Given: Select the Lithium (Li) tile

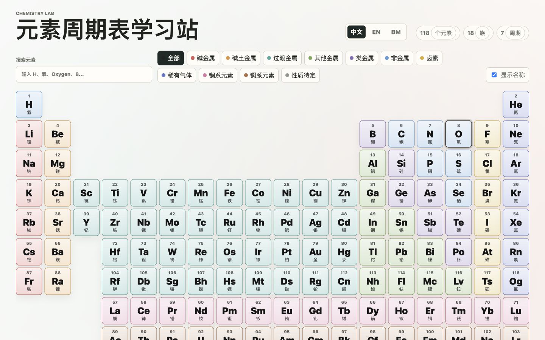Looking at the screenshot, I should click(x=29, y=134).
